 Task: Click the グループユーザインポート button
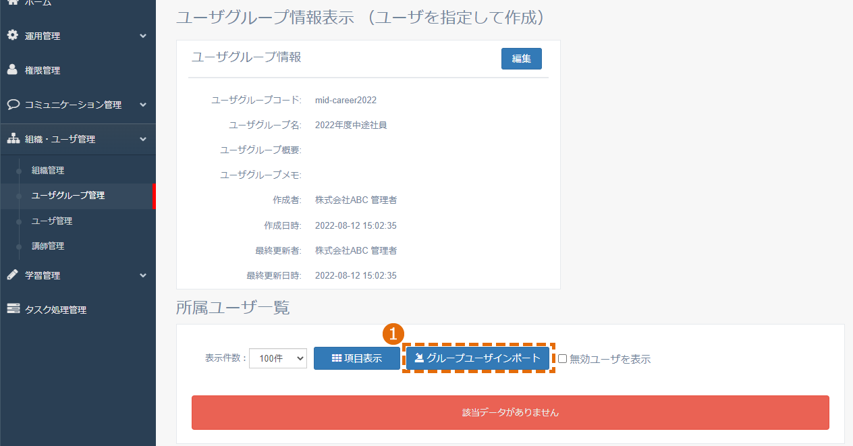478,358
